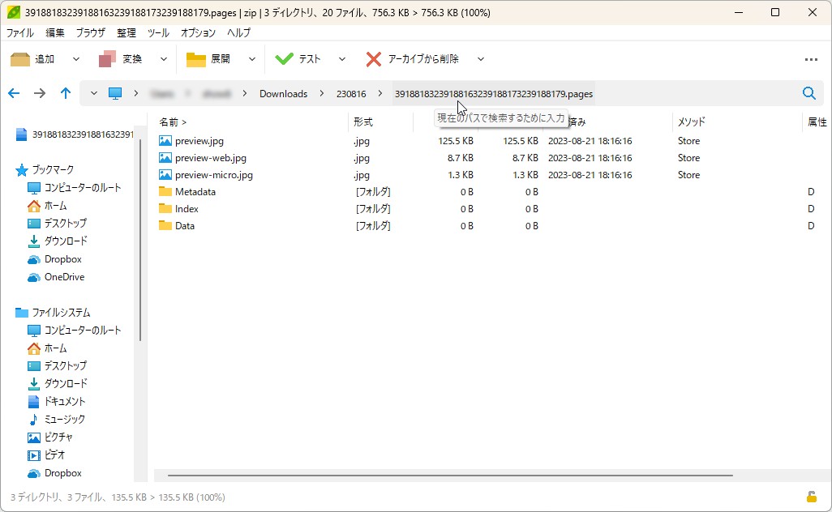This screenshot has height=512, width=832.
Task: Click the search magnifier icon
Action: (808, 94)
